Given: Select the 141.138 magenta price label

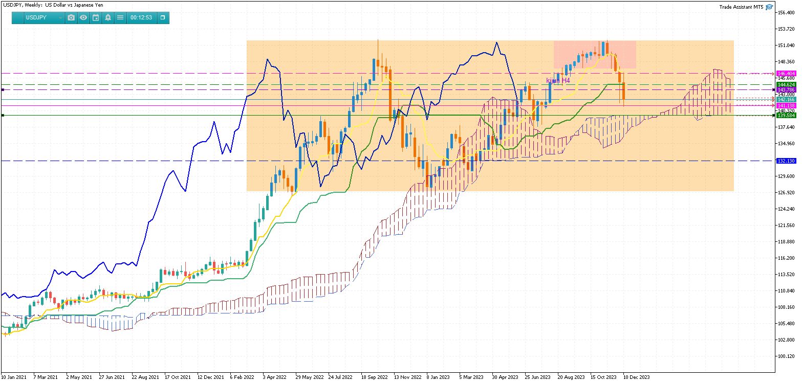Looking at the screenshot, I should click(786, 105).
